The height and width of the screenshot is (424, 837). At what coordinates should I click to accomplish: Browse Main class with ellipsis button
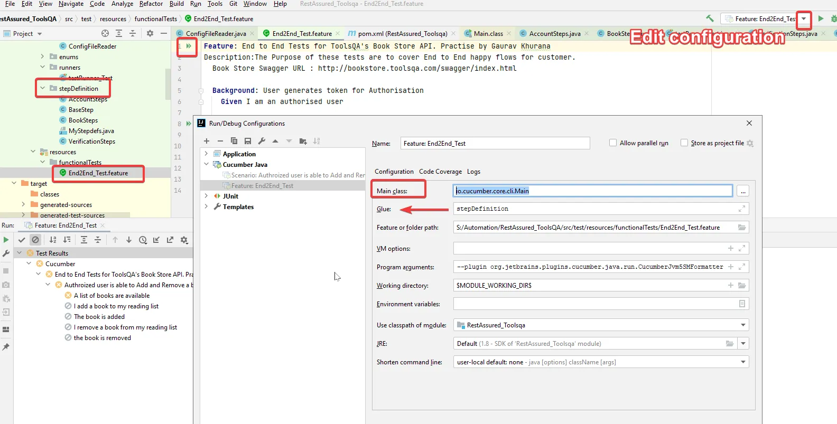coord(743,191)
